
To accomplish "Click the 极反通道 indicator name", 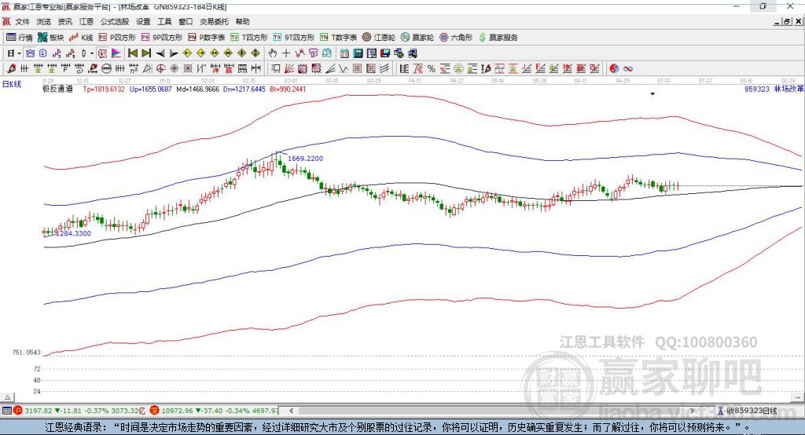I will coord(57,90).
